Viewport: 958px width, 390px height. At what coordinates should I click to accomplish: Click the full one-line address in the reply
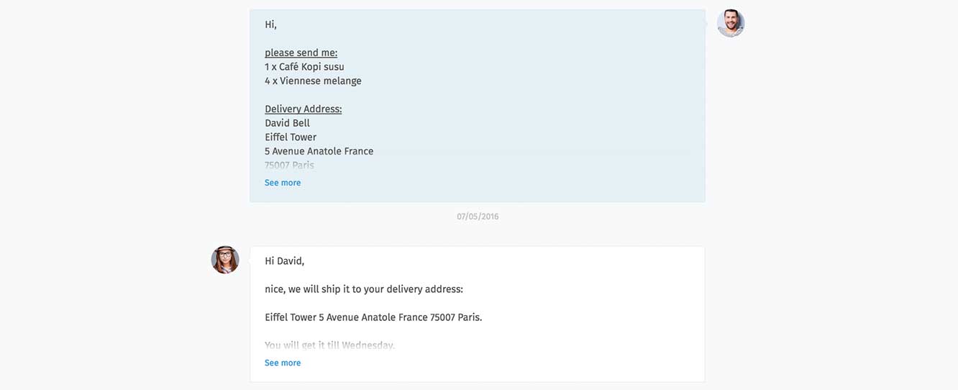click(373, 317)
